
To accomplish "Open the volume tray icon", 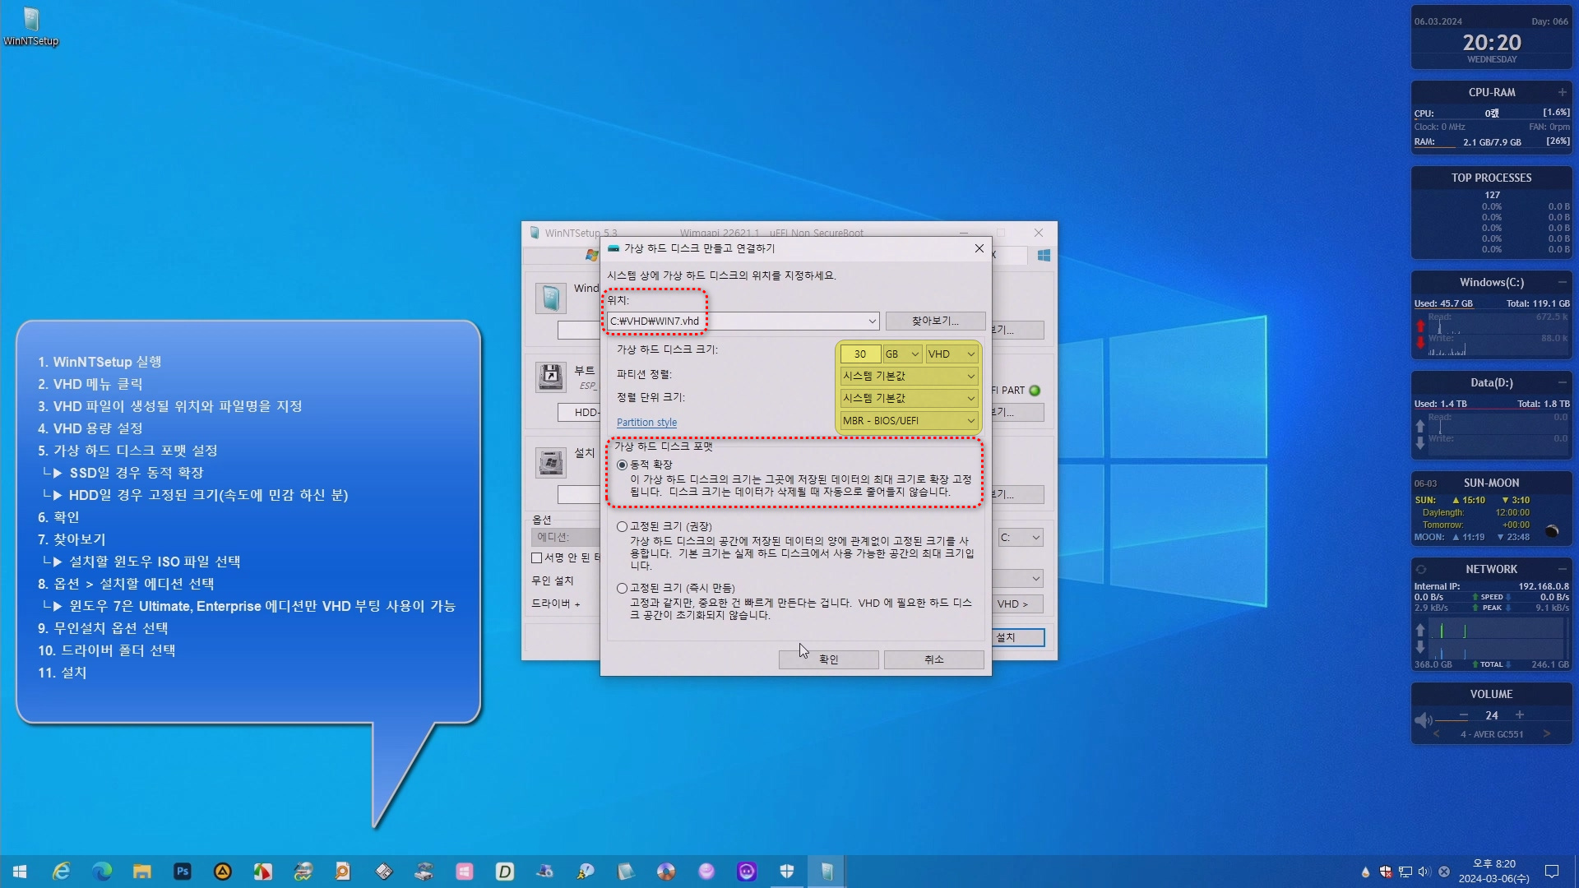I will pyautogui.click(x=1424, y=872).
